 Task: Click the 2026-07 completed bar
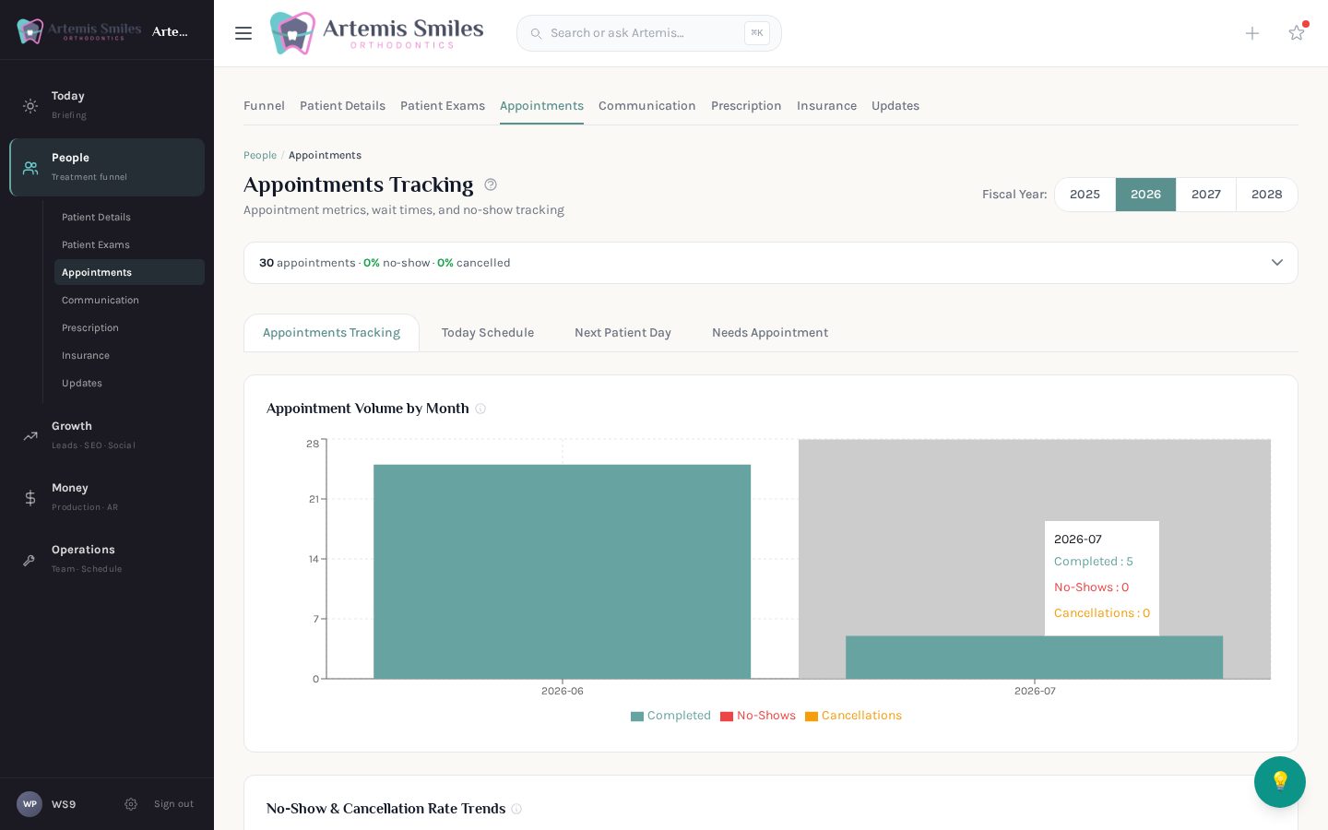(1034, 658)
